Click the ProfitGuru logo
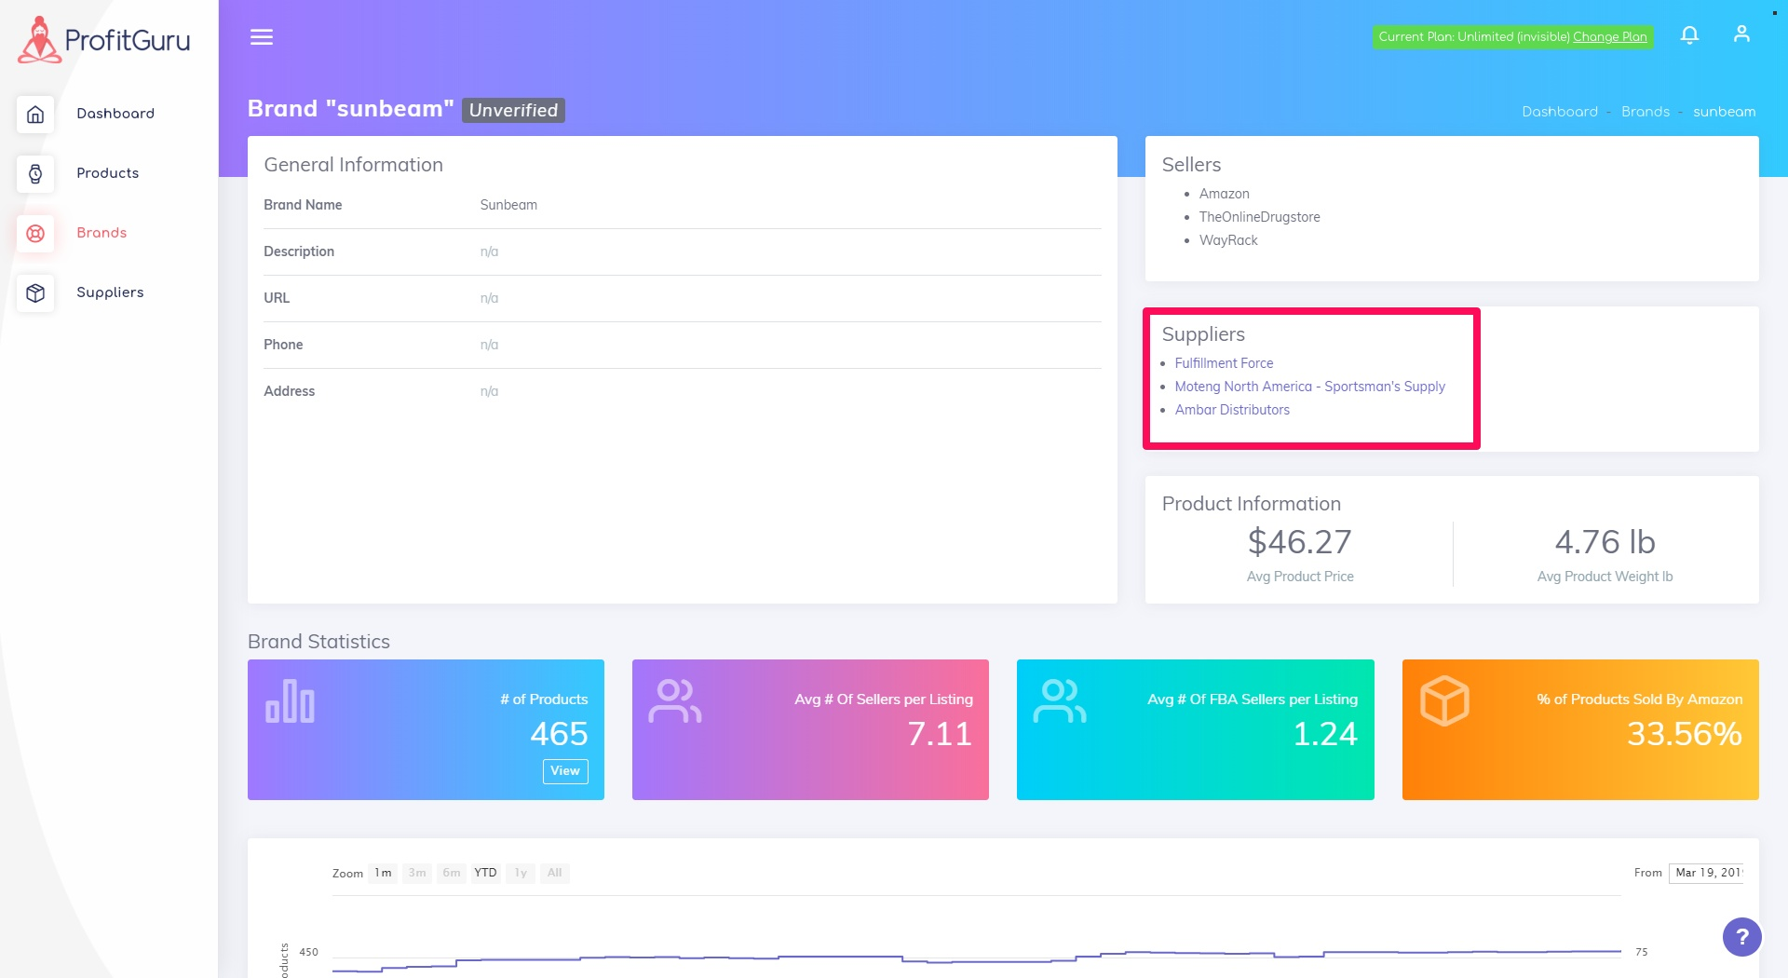The image size is (1788, 978). tap(104, 39)
